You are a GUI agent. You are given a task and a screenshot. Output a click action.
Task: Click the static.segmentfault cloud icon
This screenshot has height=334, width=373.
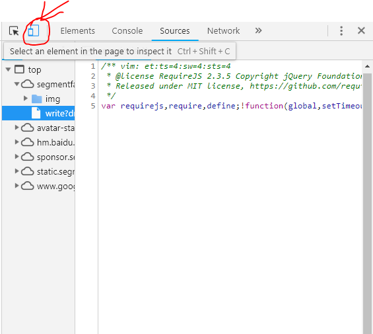27,171
